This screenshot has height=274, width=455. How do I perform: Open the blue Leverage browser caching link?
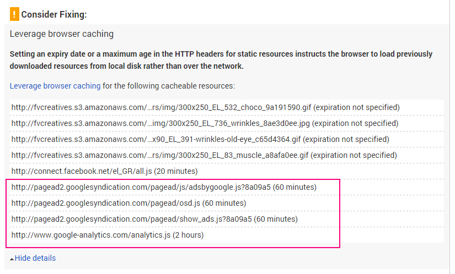coord(55,86)
